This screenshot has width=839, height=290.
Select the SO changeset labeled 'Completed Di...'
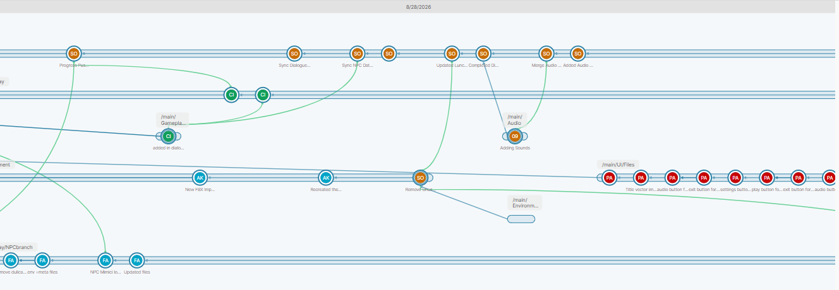pyautogui.click(x=483, y=54)
